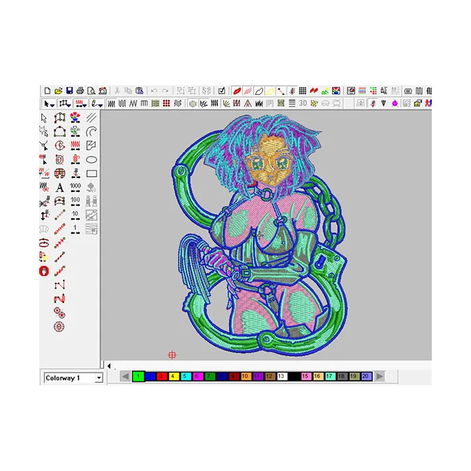Save the design with the floppy disk icon

(69, 91)
